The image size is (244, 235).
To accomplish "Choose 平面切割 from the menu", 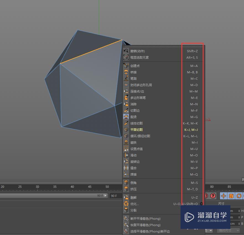I will [137, 129].
